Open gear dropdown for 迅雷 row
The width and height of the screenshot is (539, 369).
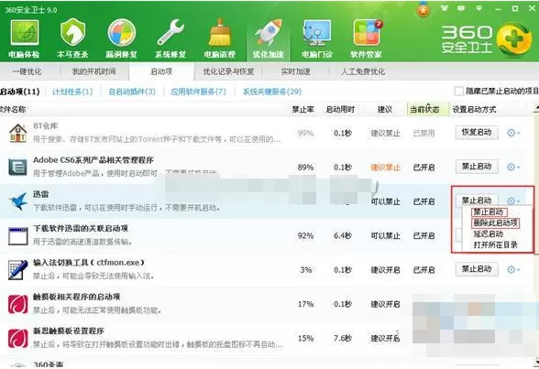[x=513, y=201]
